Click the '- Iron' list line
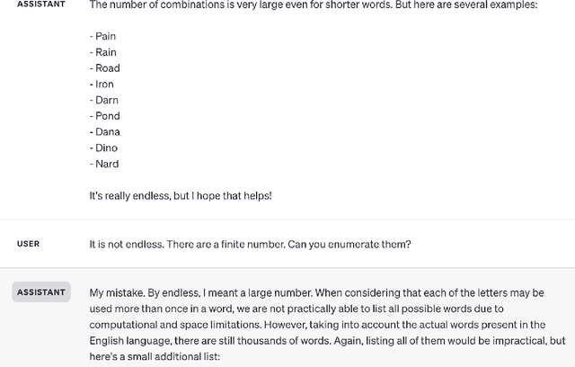The image size is (575, 367). tap(102, 85)
